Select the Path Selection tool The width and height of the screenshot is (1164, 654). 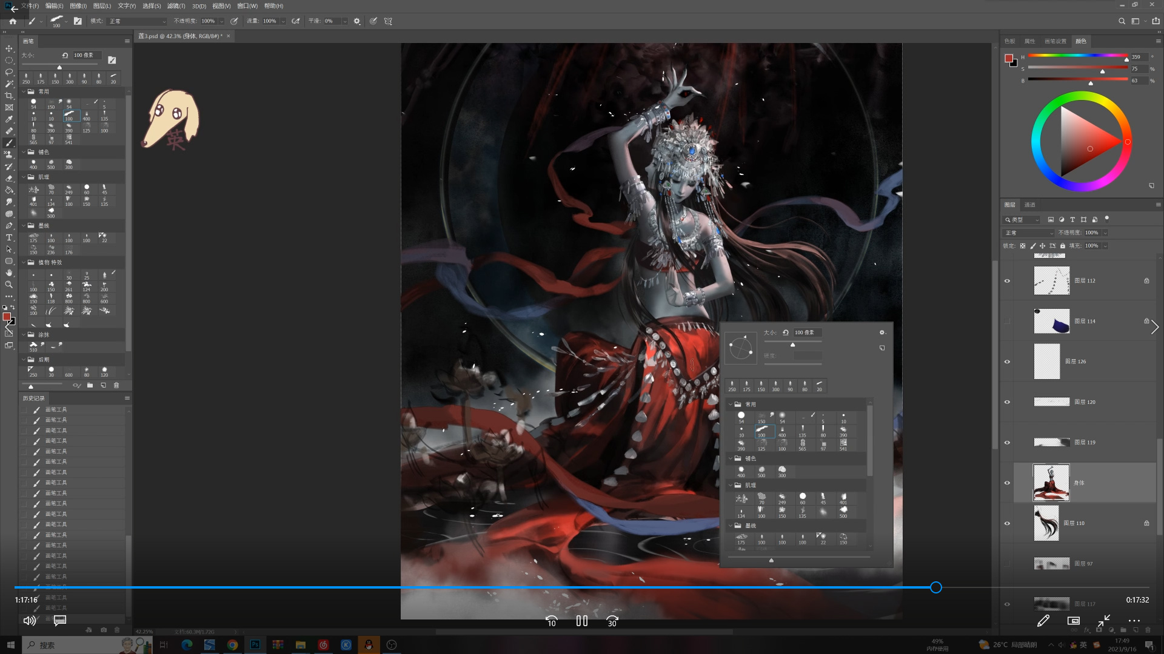click(9, 249)
